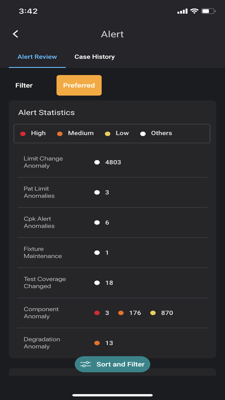The image size is (225, 400).
Task: Tap the yellow Low legend dot
Action: (108, 134)
